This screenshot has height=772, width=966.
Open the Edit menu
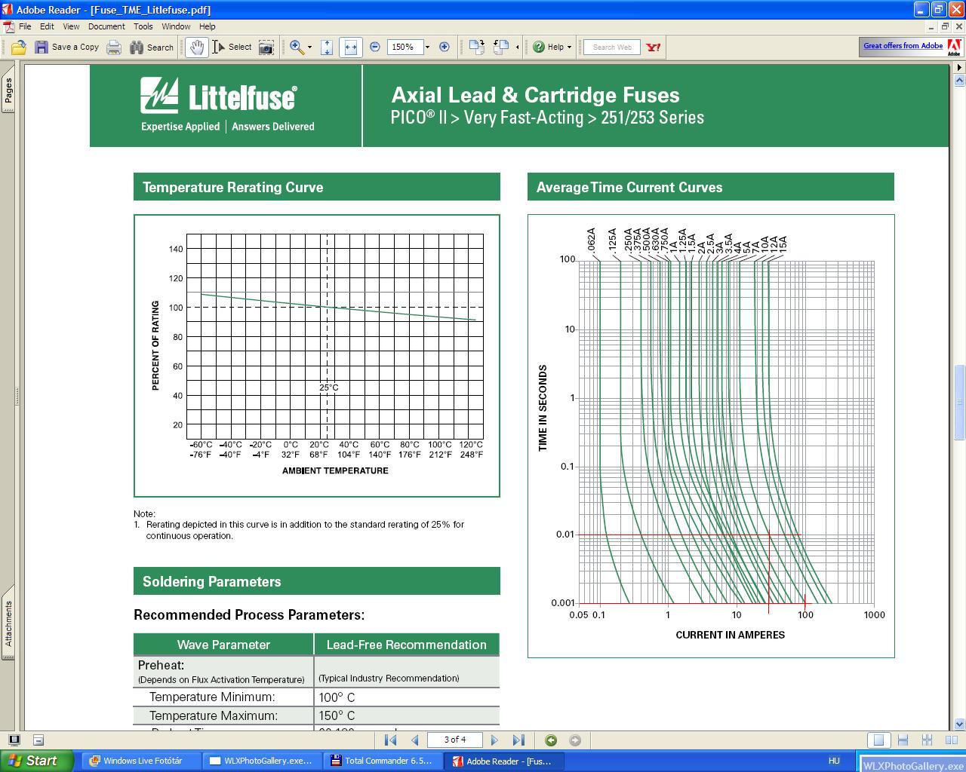47,26
